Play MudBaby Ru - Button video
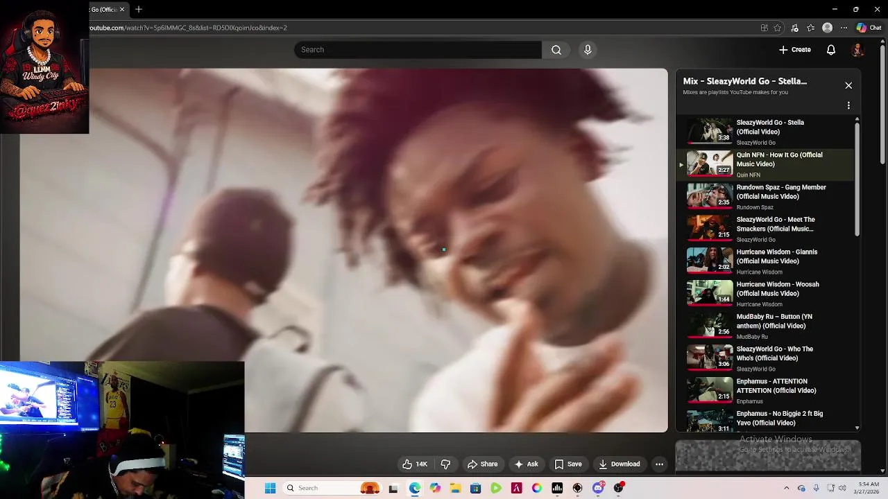 [767, 326]
